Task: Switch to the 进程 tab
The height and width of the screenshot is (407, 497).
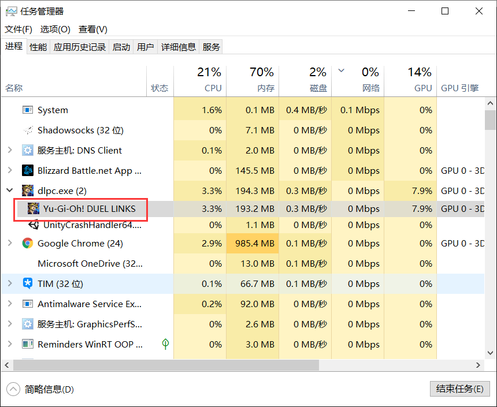Action: click(14, 46)
